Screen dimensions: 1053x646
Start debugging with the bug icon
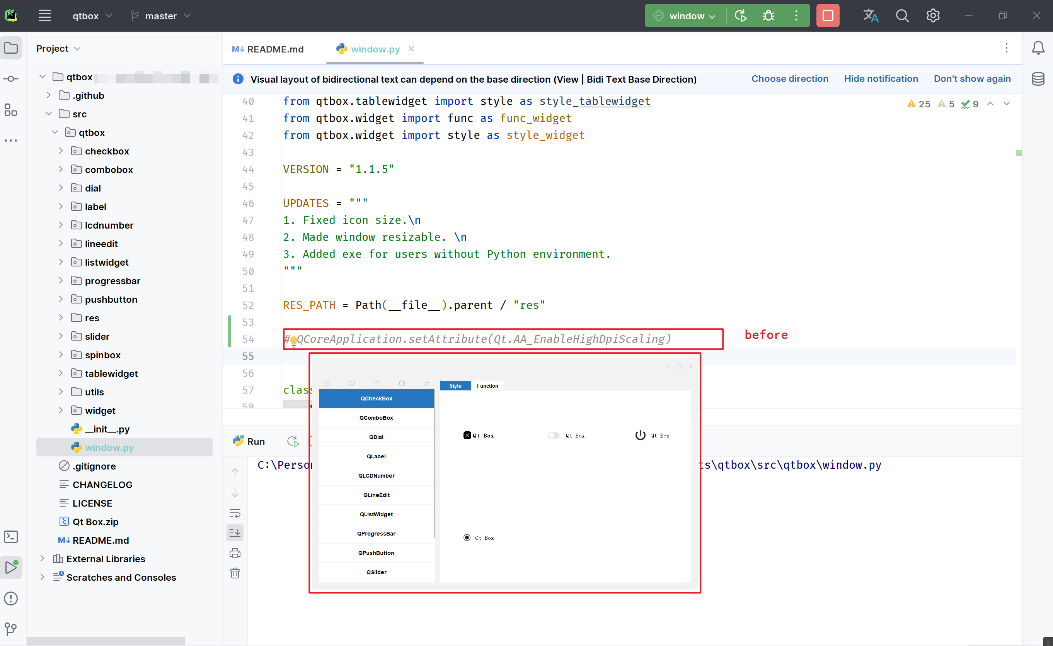coord(768,15)
